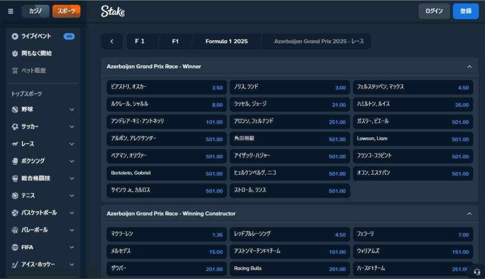
Task: Expand the ボクシング sidebar chevron
Action: tap(72, 161)
